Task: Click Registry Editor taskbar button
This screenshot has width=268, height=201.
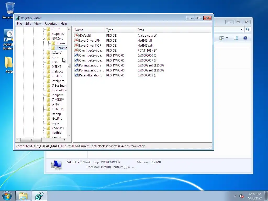Action: [40, 196]
